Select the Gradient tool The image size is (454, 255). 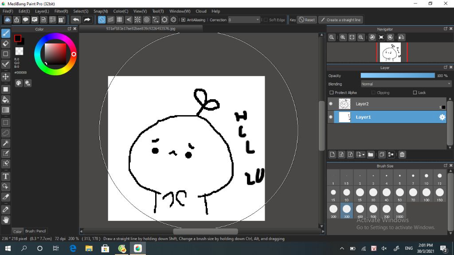pos(5,110)
